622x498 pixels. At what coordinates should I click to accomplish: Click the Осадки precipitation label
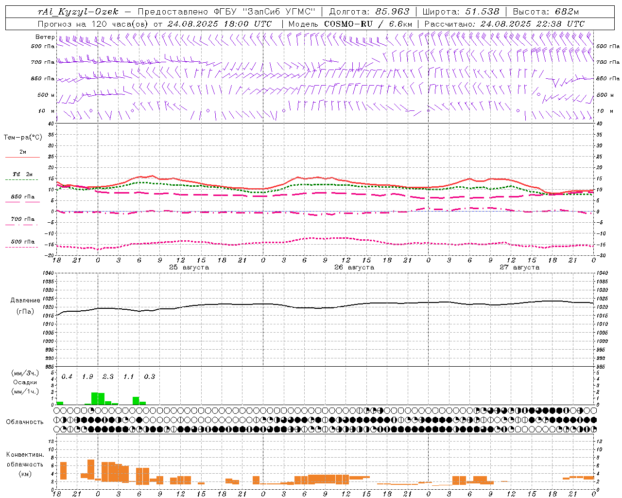click(25, 382)
